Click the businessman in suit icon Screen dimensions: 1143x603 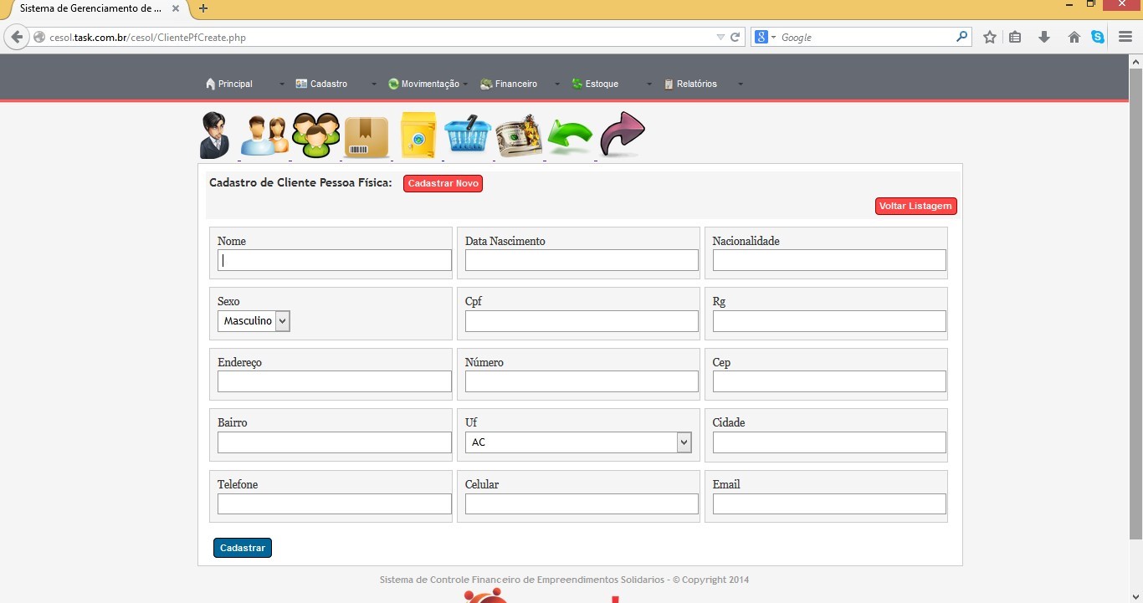tap(214, 135)
